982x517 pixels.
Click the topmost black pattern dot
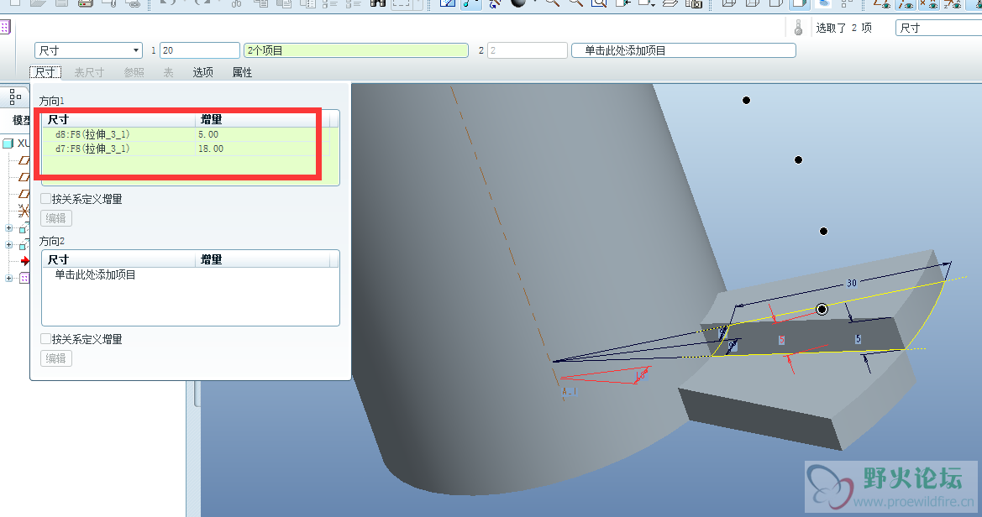click(x=746, y=100)
